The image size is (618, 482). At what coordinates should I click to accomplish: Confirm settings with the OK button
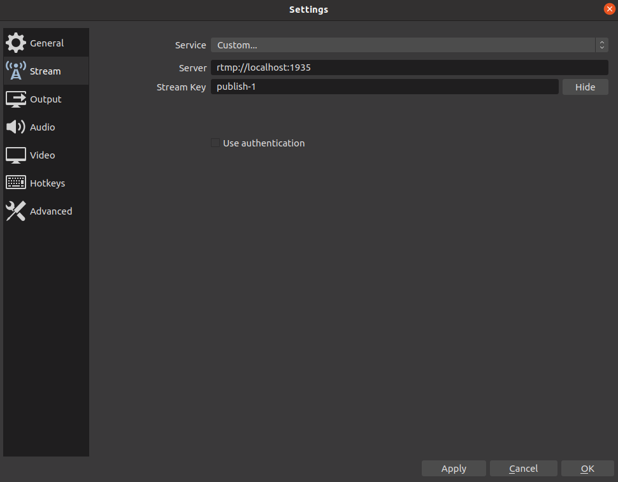587,469
